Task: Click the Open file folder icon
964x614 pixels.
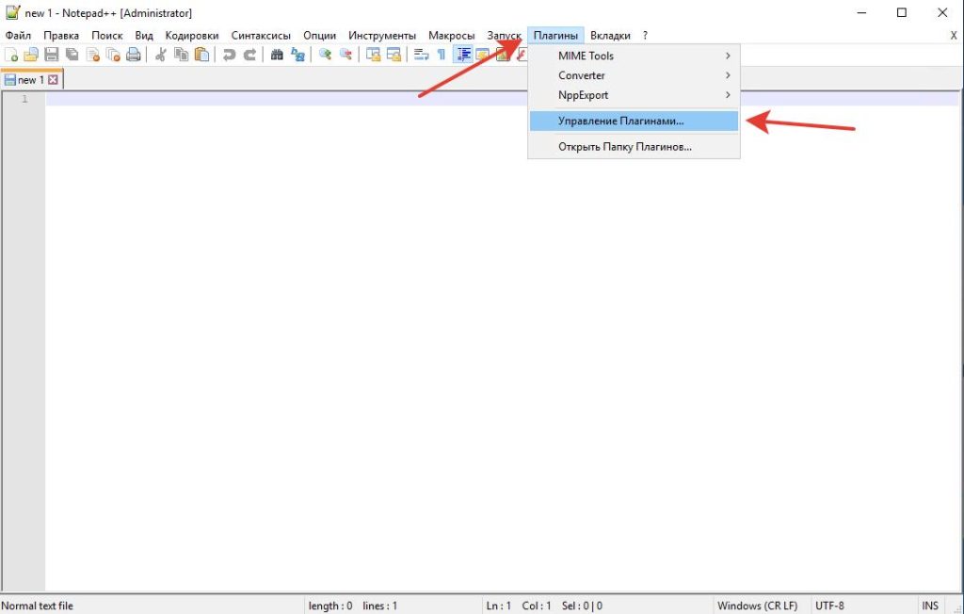Action: coord(31,55)
